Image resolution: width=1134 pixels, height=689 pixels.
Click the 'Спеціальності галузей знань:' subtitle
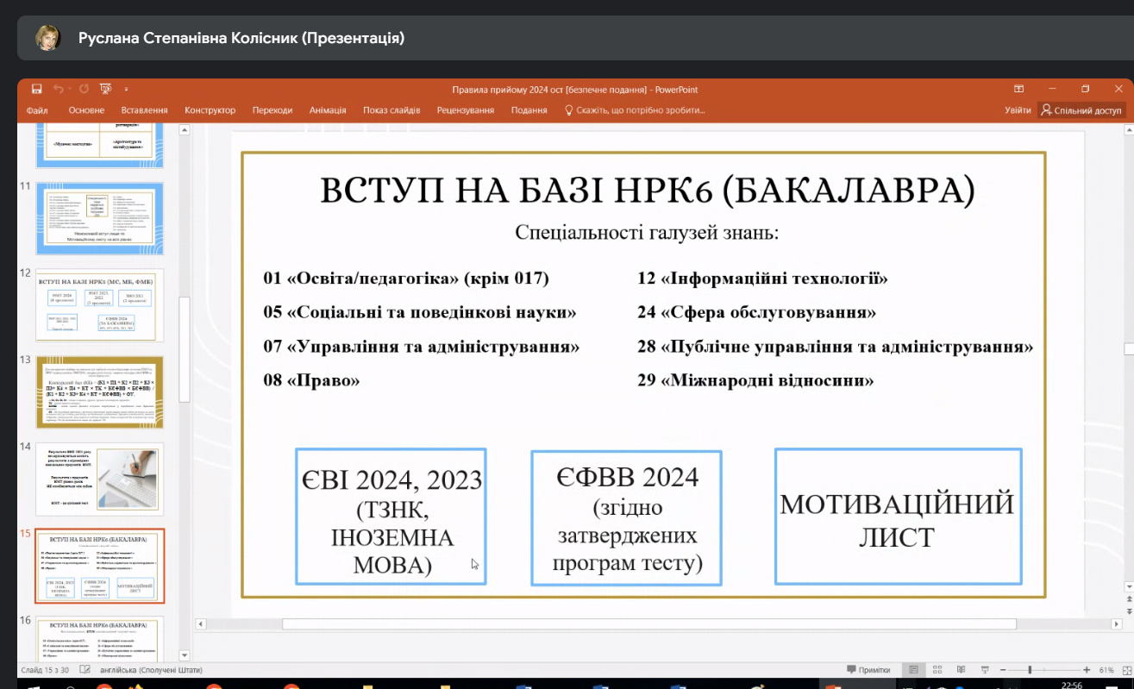coord(647,233)
